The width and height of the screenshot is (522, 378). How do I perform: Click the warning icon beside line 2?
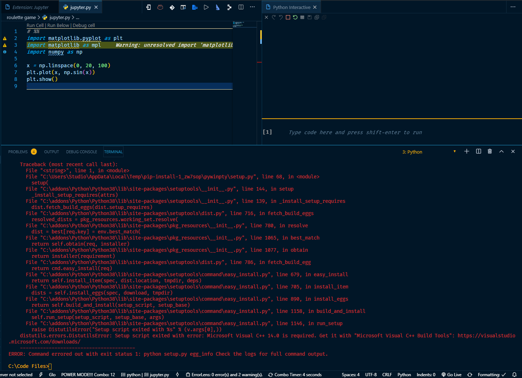coord(5,38)
